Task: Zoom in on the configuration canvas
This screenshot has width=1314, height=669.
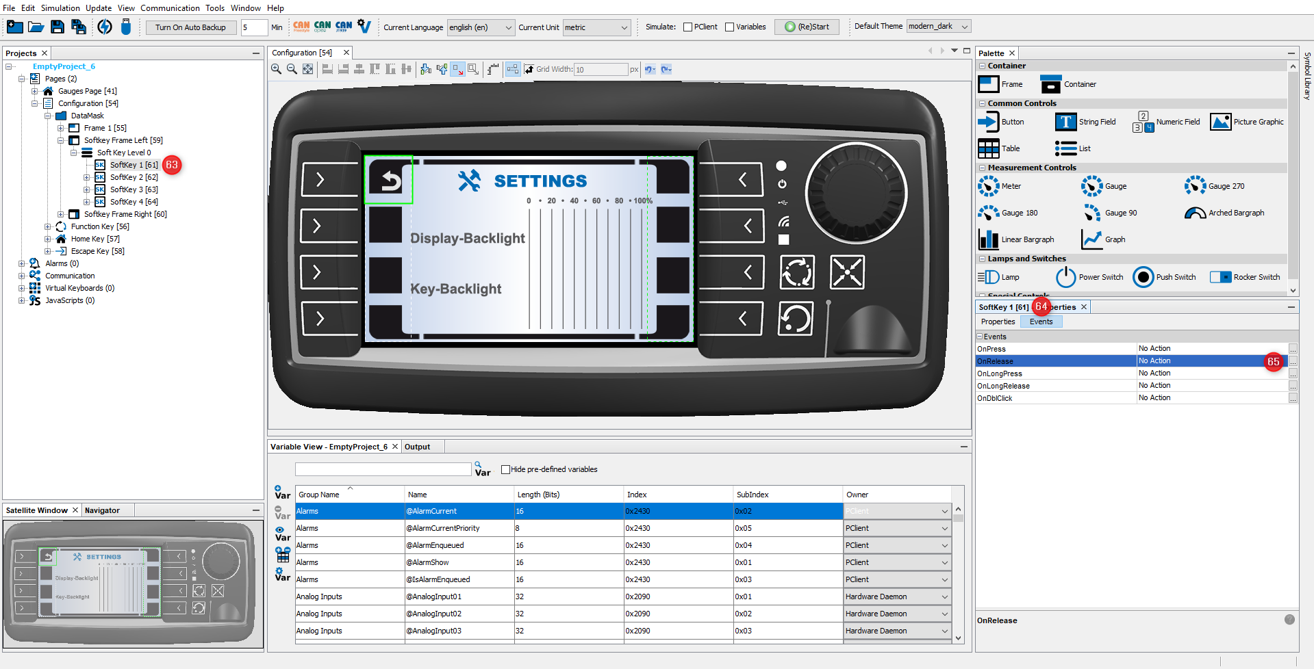Action: coord(276,69)
